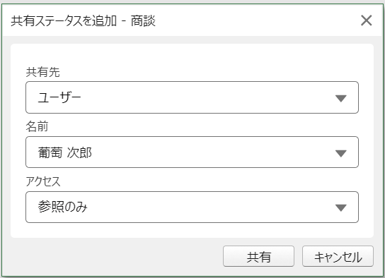Image resolution: width=385 pixels, height=278 pixels.
Task: Click the 商談 word in the title
Action: pyautogui.click(x=143, y=20)
